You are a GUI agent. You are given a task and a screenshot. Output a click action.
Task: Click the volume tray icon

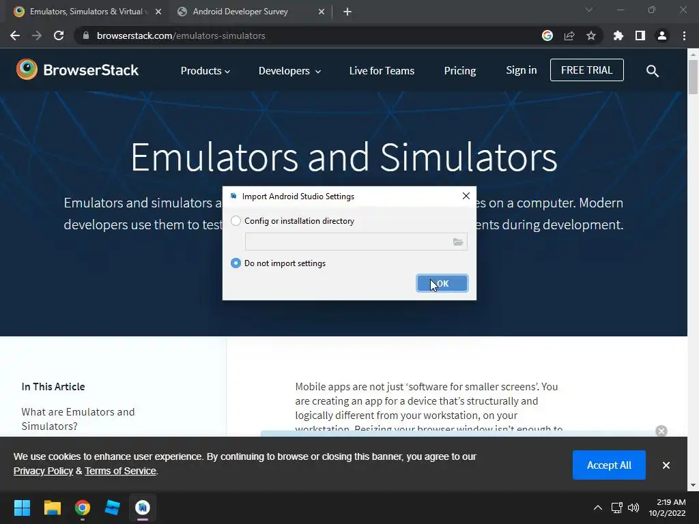[x=633, y=508]
